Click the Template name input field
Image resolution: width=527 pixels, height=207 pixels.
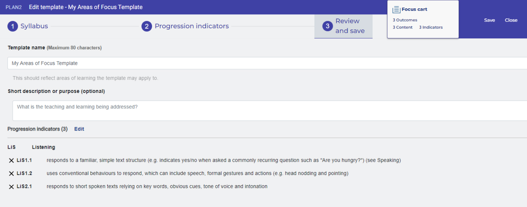click(x=267, y=63)
